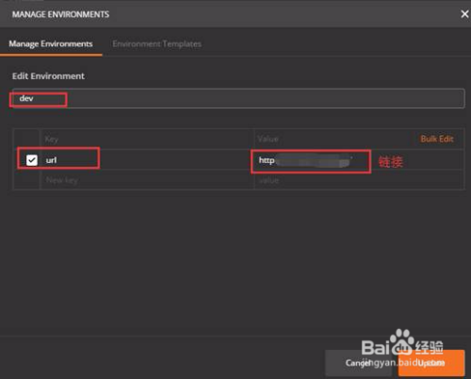
Task: Click the Edit Environment heading
Action: click(x=48, y=76)
